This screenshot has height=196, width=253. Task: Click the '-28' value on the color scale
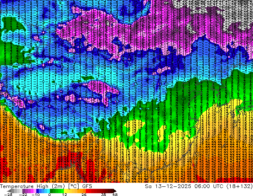8,194
